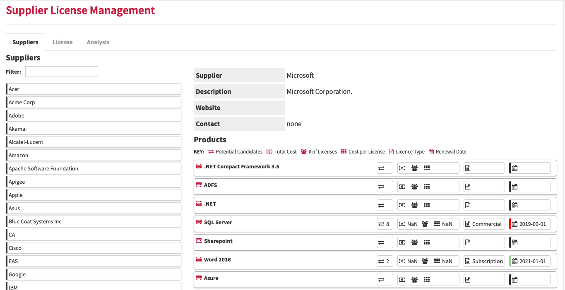
Task: Click the Renewal Date calendar icon in the key legend
Action: [x=431, y=152]
